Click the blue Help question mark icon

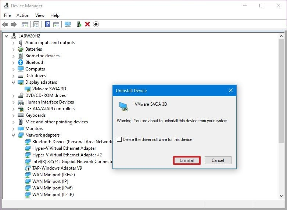(x=48, y=24)
